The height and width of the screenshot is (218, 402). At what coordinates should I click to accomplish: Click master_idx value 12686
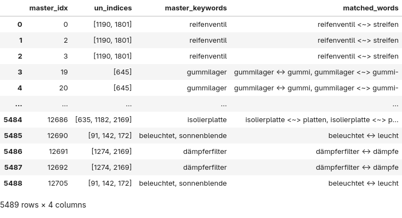click(58, 120)
